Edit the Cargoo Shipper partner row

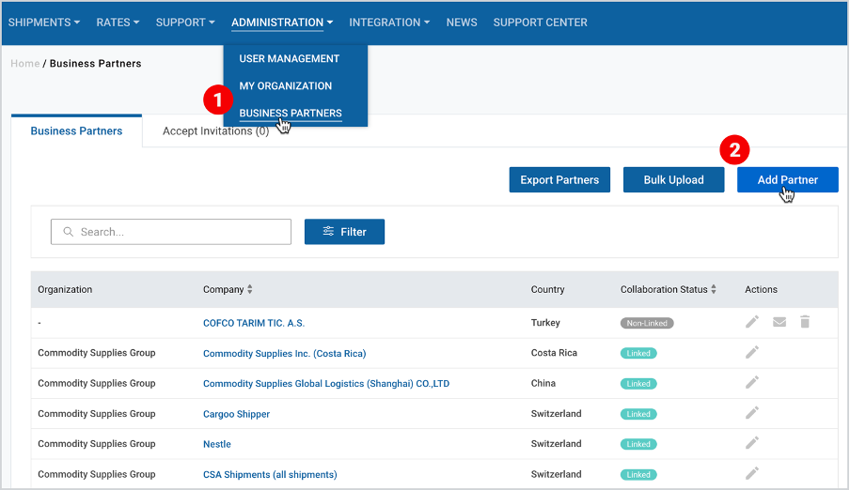pyautogui.click(x=752, y=413)
